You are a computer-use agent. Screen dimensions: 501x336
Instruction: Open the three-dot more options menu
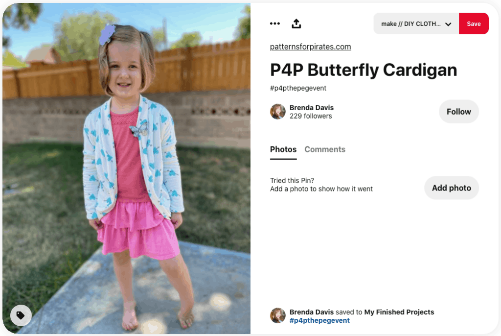[x=275, y=24]
